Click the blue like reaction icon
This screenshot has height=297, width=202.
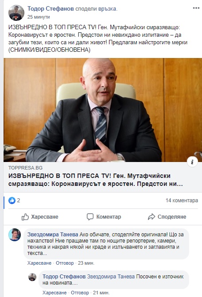[x=12, y=201]
